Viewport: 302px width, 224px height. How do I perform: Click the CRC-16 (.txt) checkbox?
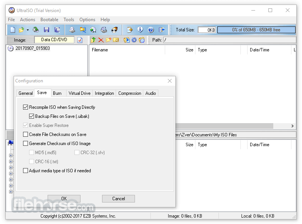pos(32,161)
